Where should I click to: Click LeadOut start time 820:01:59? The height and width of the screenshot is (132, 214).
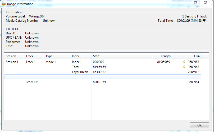pyautogui.click(x=99, y=82)
